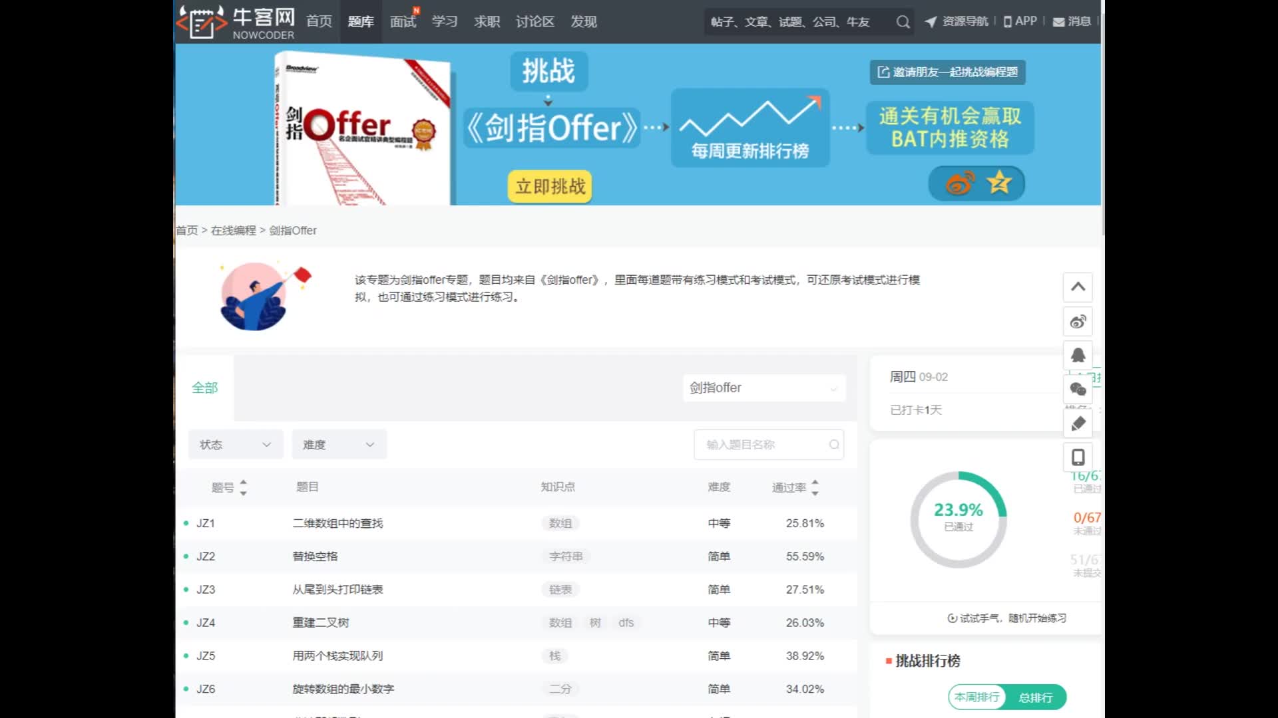Go to 首页 in top navigation
The width and height of the screenshot is (1278, 718).
319,22
